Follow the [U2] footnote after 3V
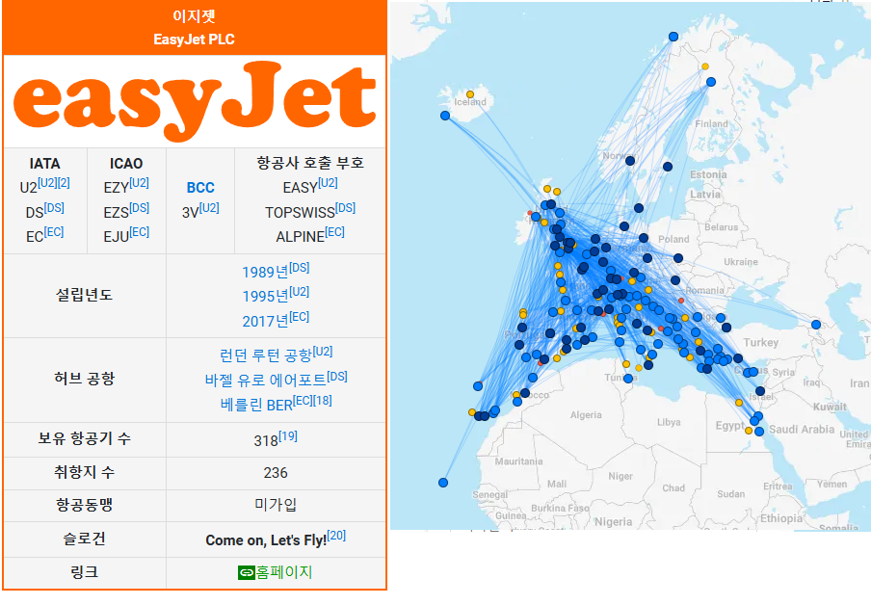 [x=209, y=208]
